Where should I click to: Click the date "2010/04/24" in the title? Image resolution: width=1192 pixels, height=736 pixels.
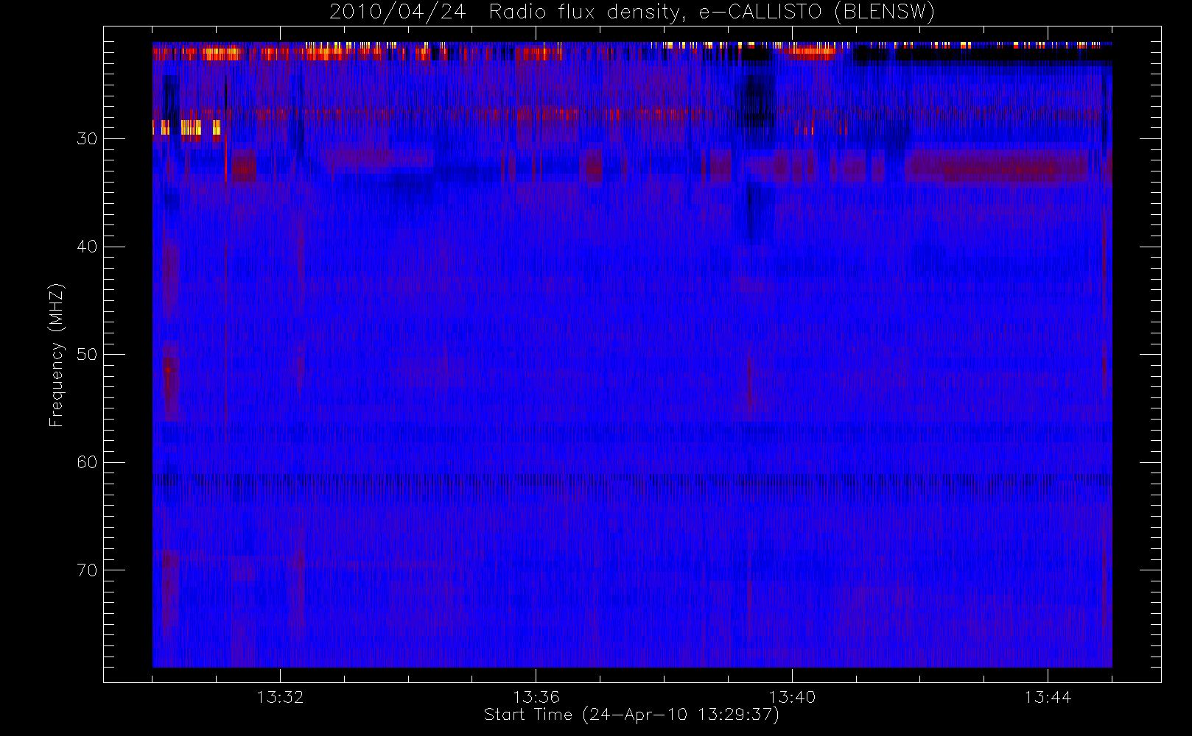pyautogui.click(x=397, y=13)
